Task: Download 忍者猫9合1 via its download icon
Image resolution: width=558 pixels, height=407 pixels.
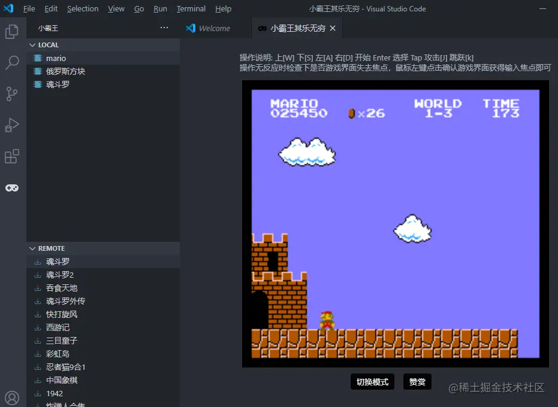Action: point(37,367)
